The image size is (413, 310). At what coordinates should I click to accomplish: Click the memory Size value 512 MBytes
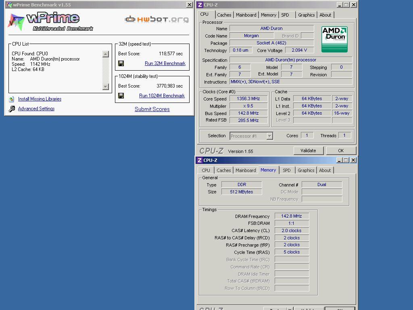click(x=242, y=192)
